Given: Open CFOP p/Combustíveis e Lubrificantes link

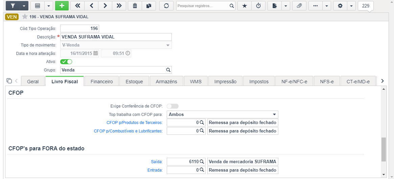Looking at the screenshot, I should pos(128,131).
